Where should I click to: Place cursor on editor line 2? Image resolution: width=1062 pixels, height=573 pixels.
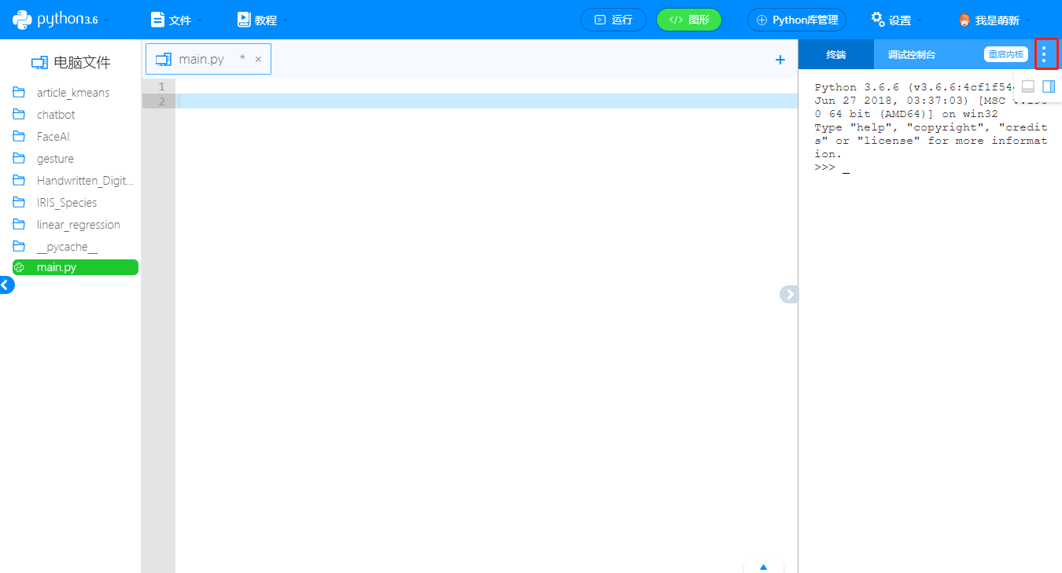487,101
